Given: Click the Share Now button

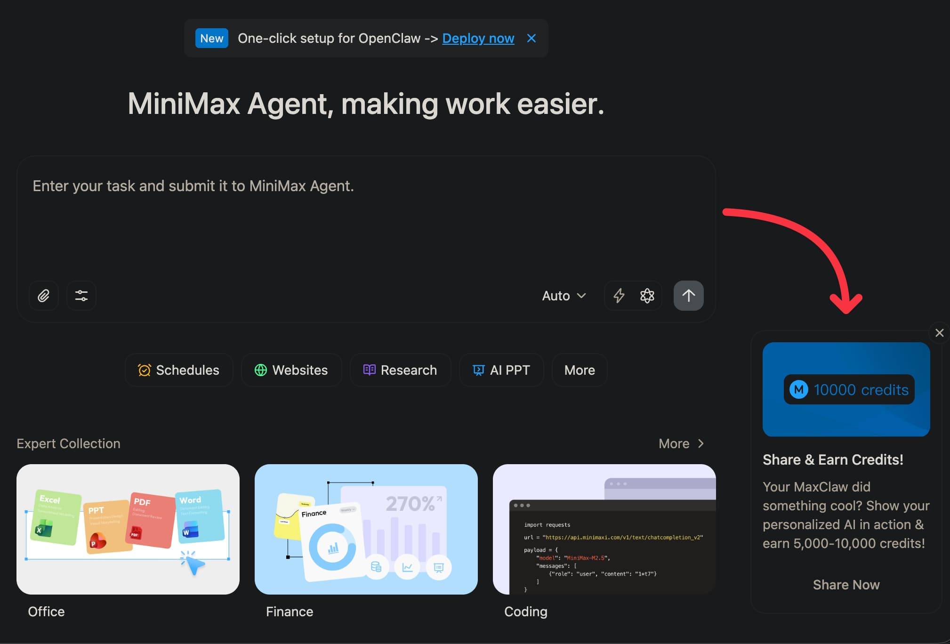Looking at the screenshot, I should coord(846,585).
